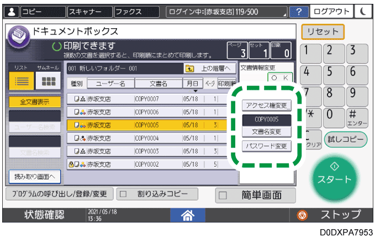
Task: Click アクセス権変更 button
Action: pos(267,105)
